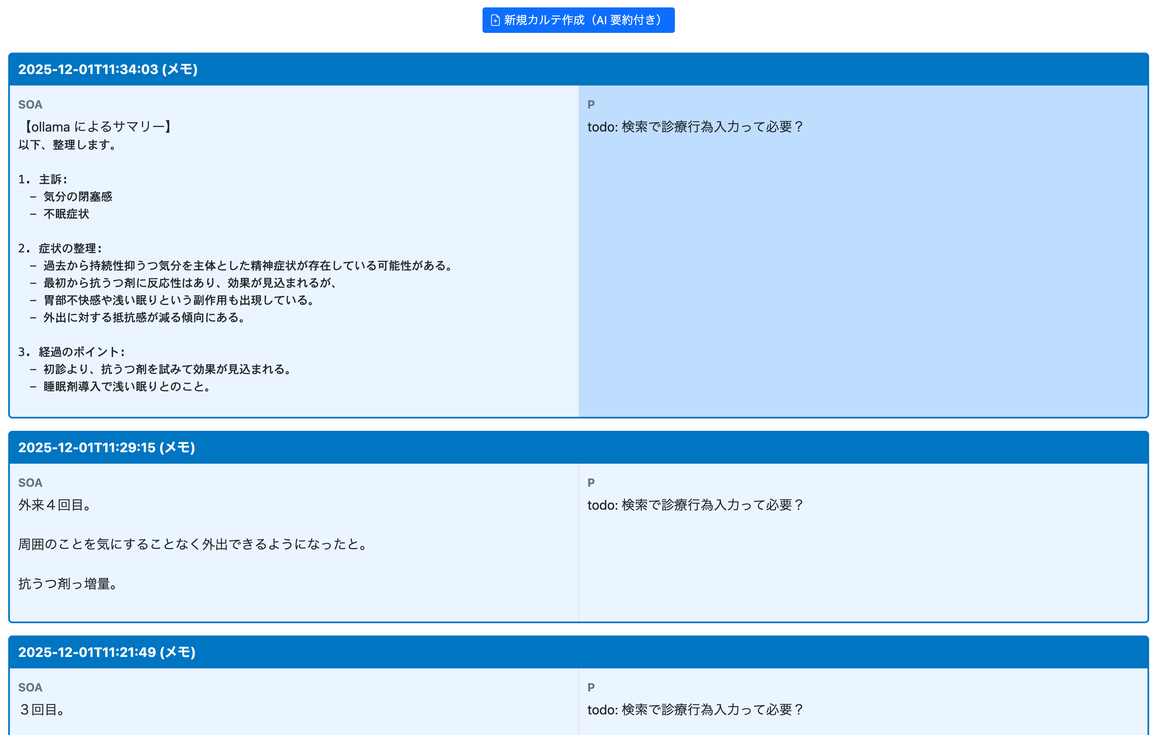Select the 2025-12-01T11:29:15 (メモ) record header
Viewport: 1159px width, 735px height.
coord(106,447)
